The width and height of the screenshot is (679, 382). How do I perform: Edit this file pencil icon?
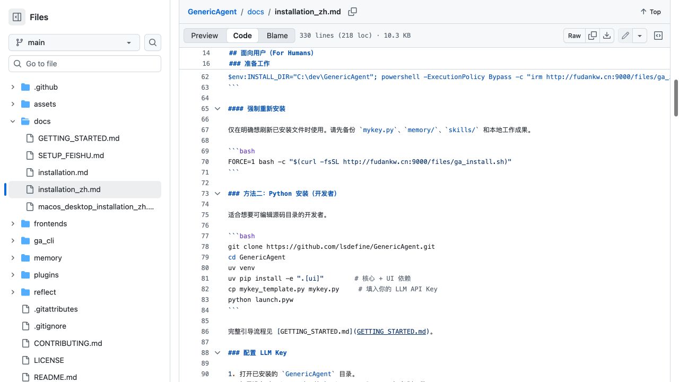(x=625, y=36)
